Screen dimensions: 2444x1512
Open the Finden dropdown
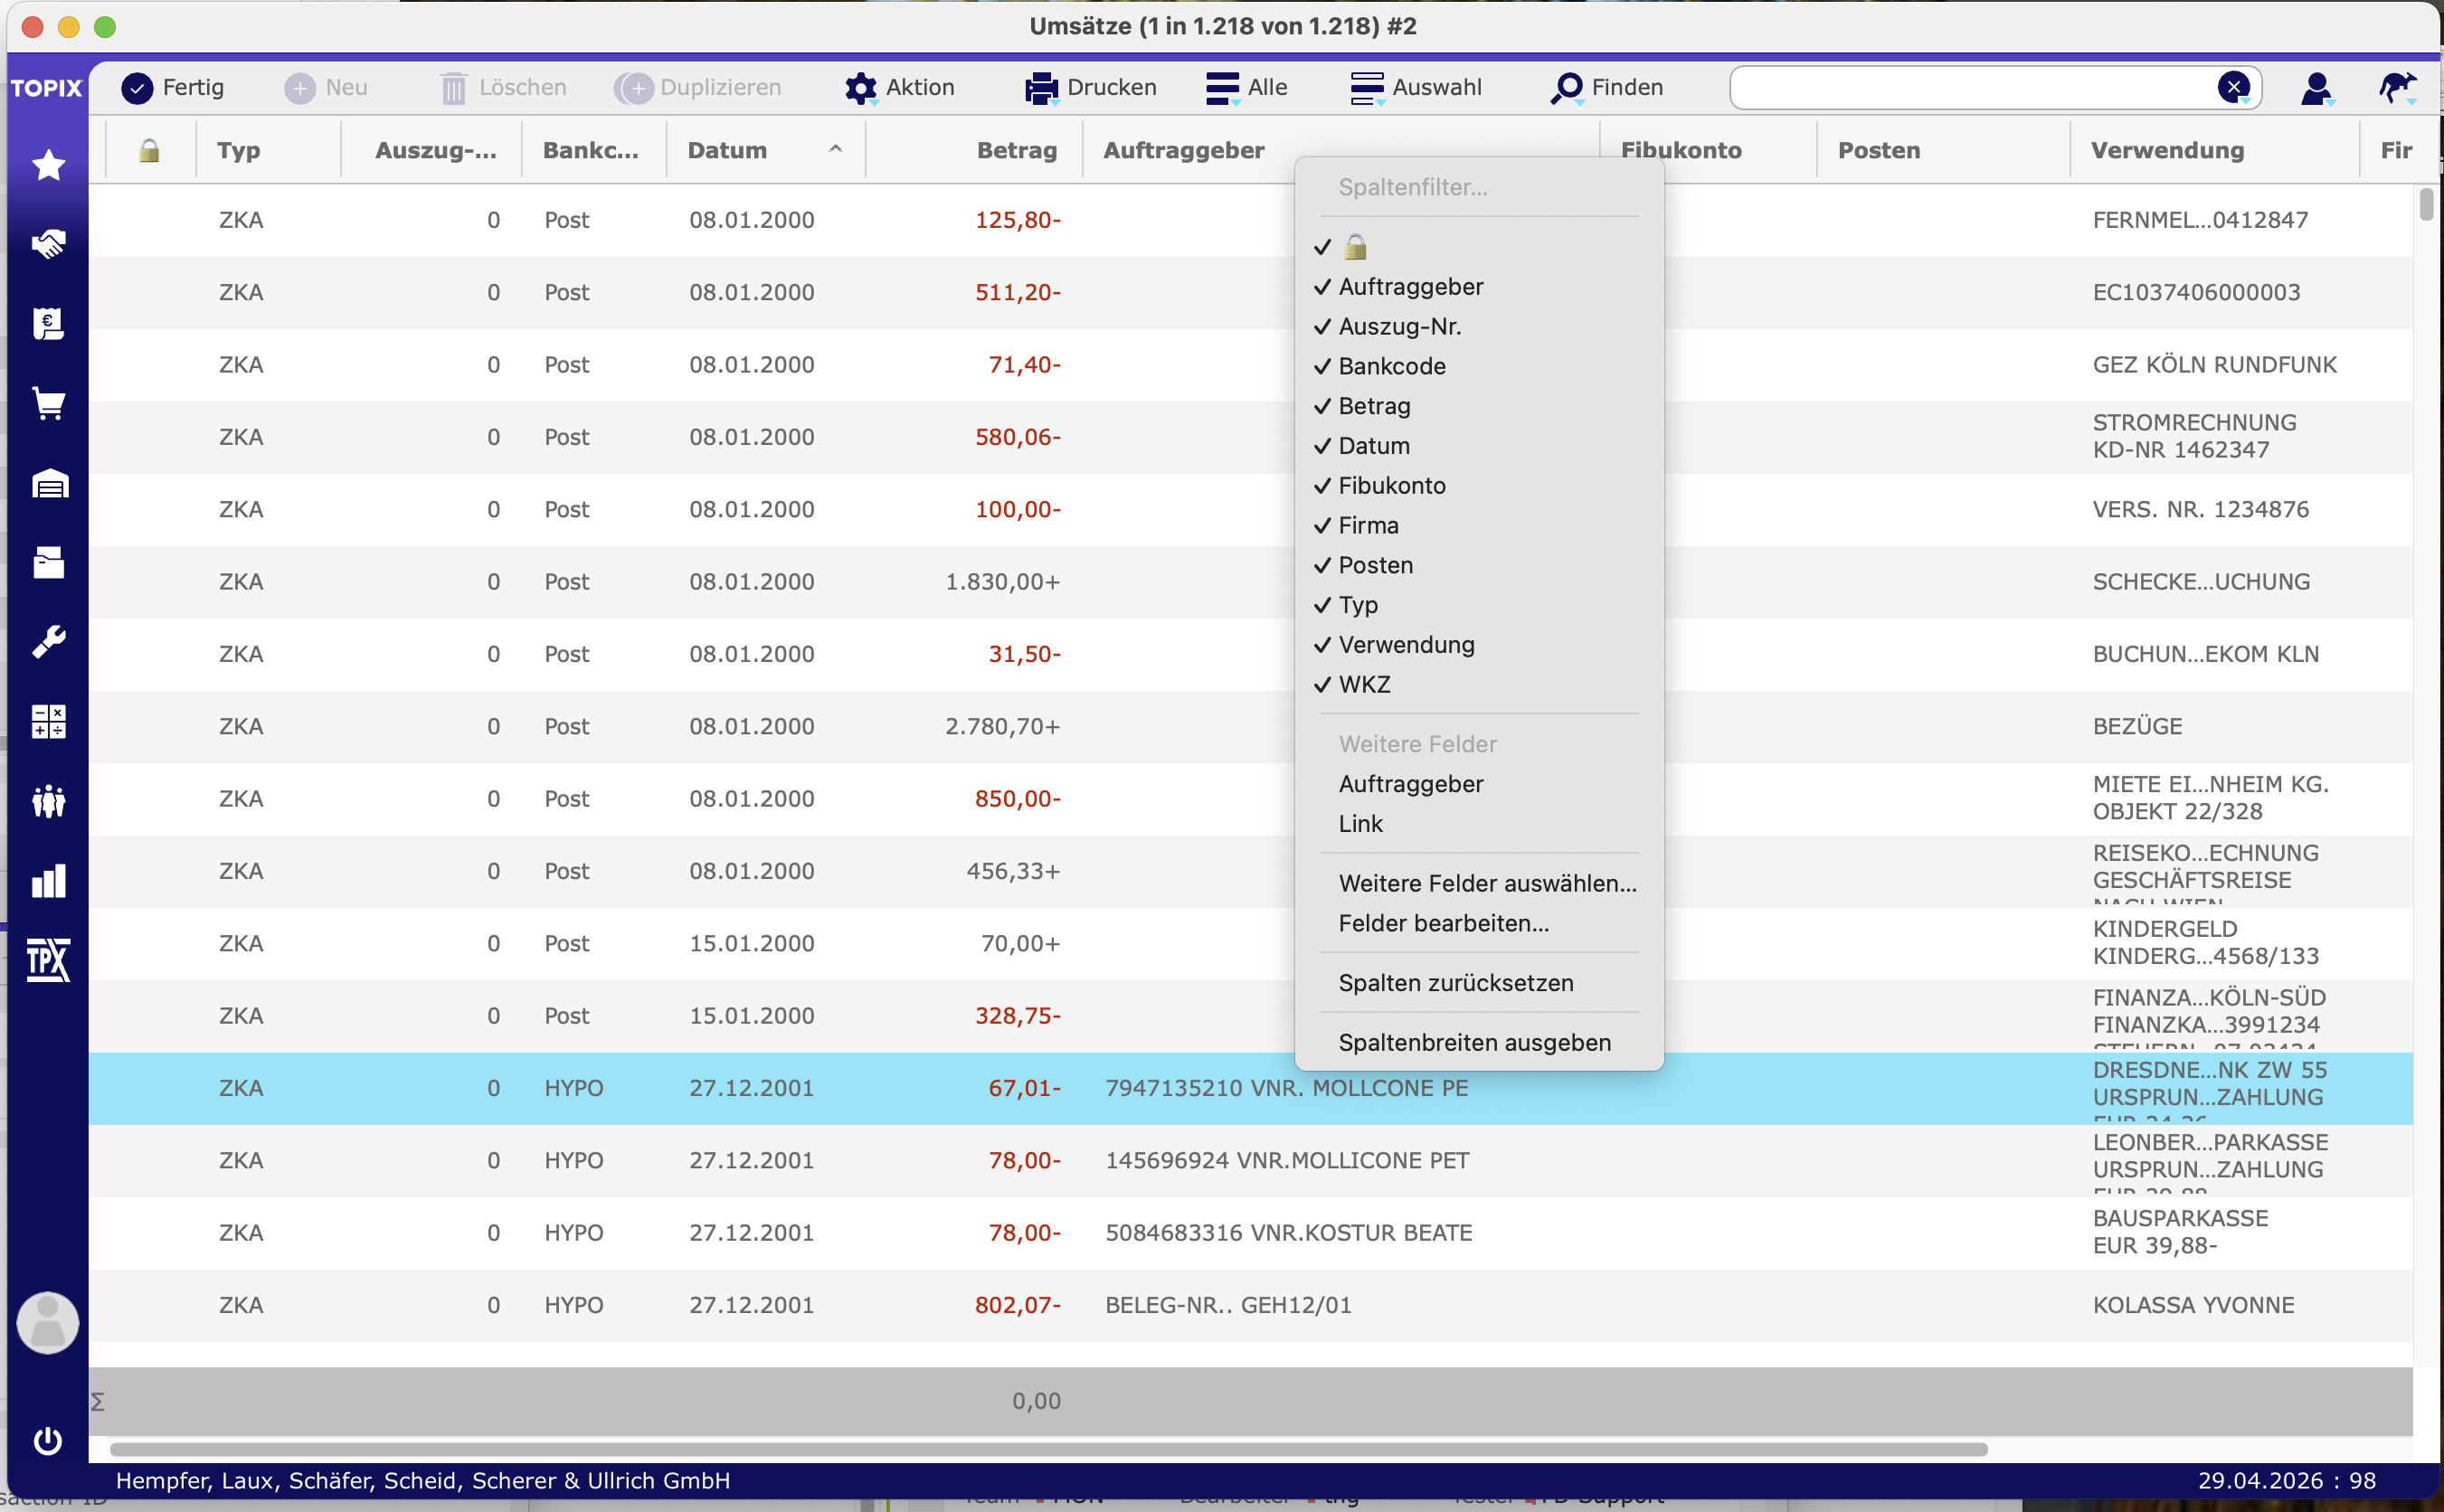[1607, 88]
